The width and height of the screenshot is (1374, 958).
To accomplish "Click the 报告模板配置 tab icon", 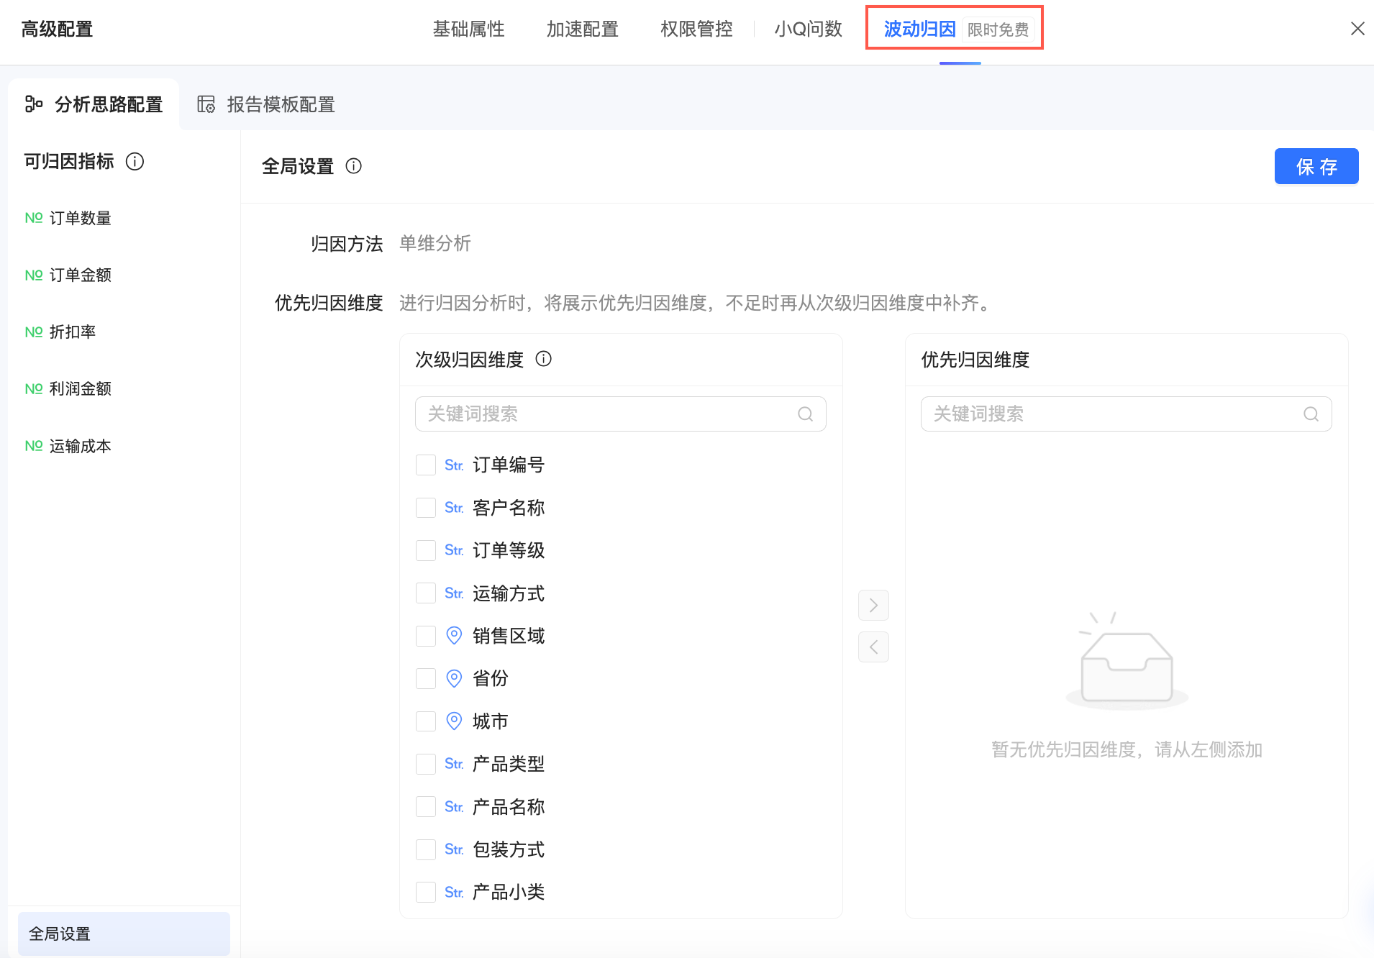I will point(206,104).
